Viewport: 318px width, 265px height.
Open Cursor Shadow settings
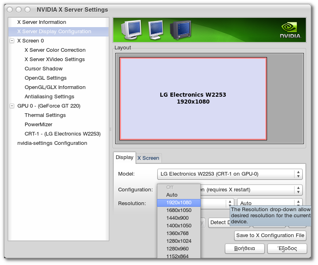[43, 69]
